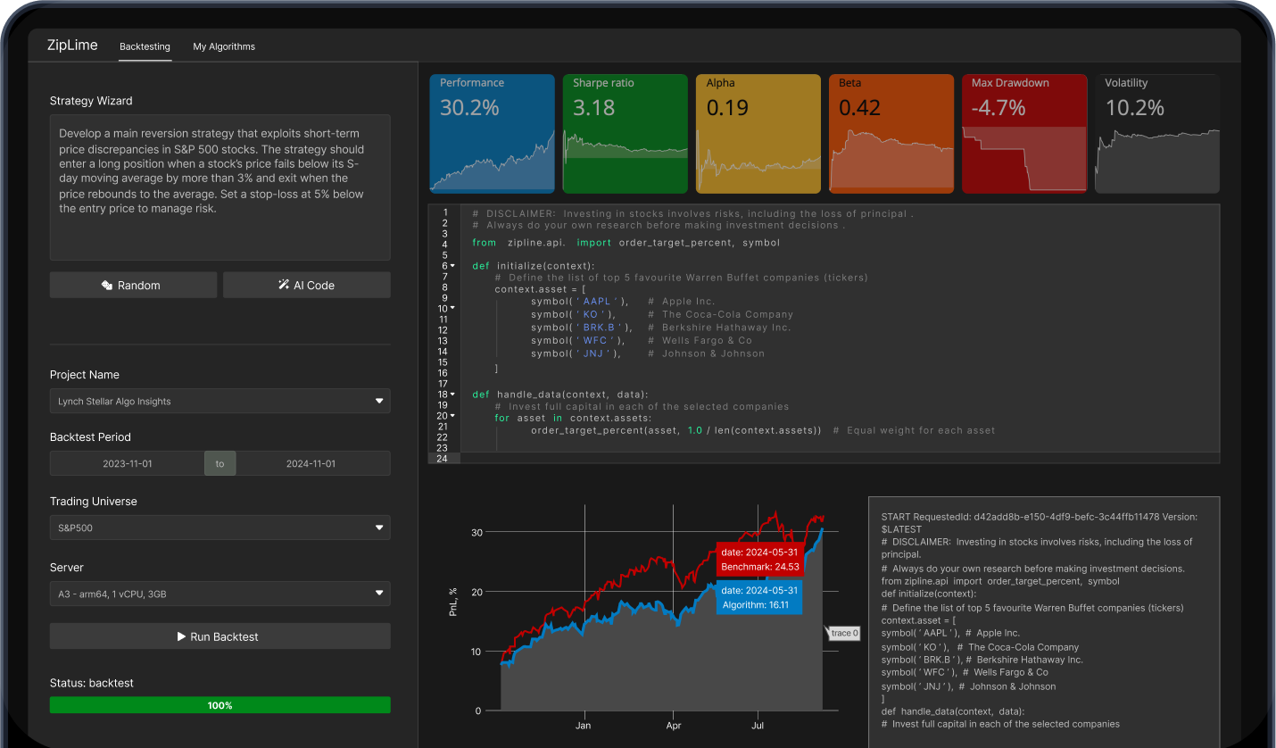This screenshot has width=1276, height=748.
Task: Click the dice icon on Random button
Action: (107, 286)
